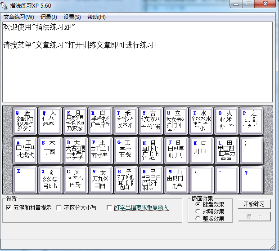
Task: Click the Q 金 keyboard key
Action: [x=25, y=121]
